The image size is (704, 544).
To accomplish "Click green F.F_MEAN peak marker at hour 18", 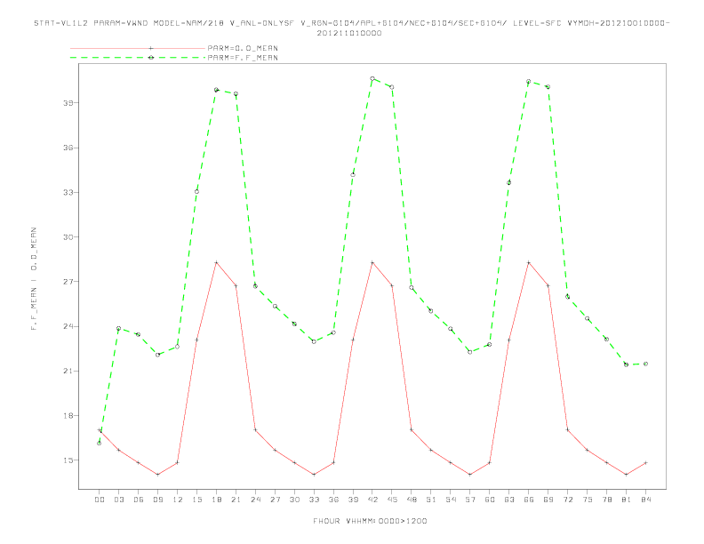I will pos(216,90).
